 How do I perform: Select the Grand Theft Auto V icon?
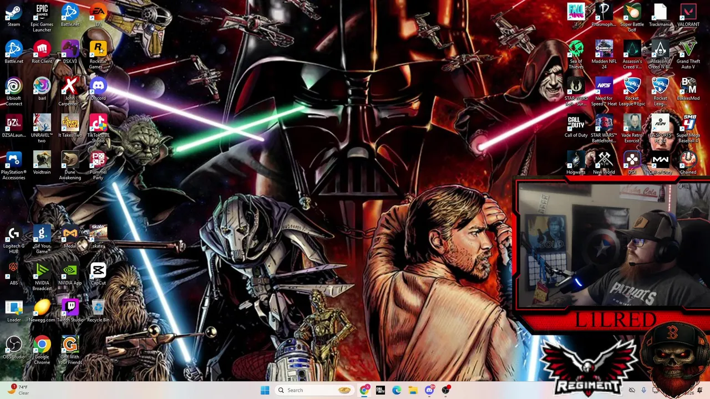pyautogui.click(x=688, y=55)
